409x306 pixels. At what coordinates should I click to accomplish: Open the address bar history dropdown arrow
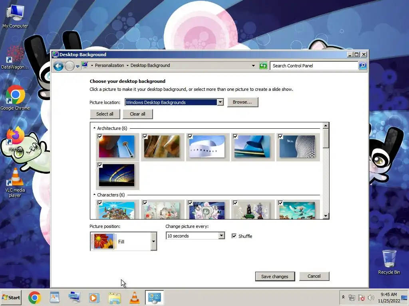pyautogui.click(x=253, y=66)
